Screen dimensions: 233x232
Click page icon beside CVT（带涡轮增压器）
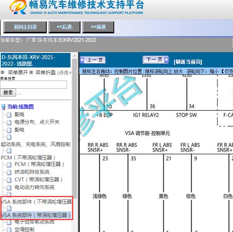click(9, 180)
